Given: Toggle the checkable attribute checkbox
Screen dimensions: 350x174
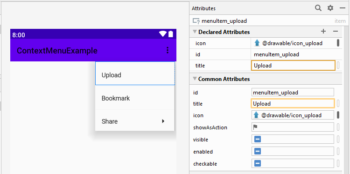Looking at the screenshot, I should click(257, 164).
